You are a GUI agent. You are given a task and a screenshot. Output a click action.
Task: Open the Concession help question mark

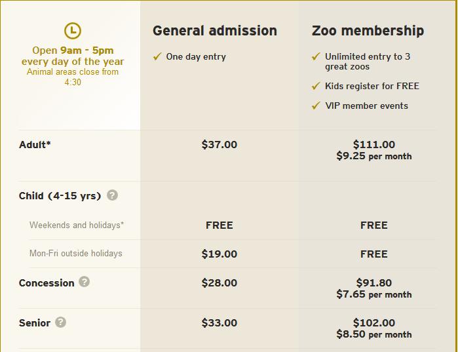click(84, 282)
